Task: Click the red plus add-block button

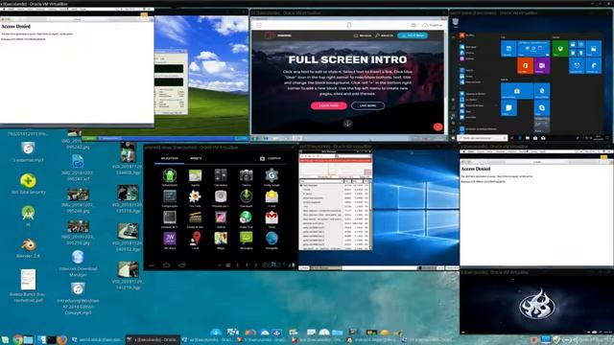Action: click(x=437, y=126)
